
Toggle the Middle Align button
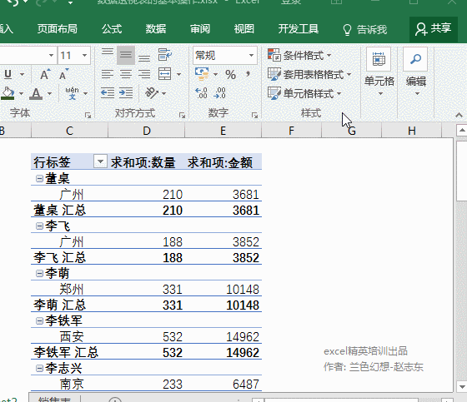[x=126, y=55]
